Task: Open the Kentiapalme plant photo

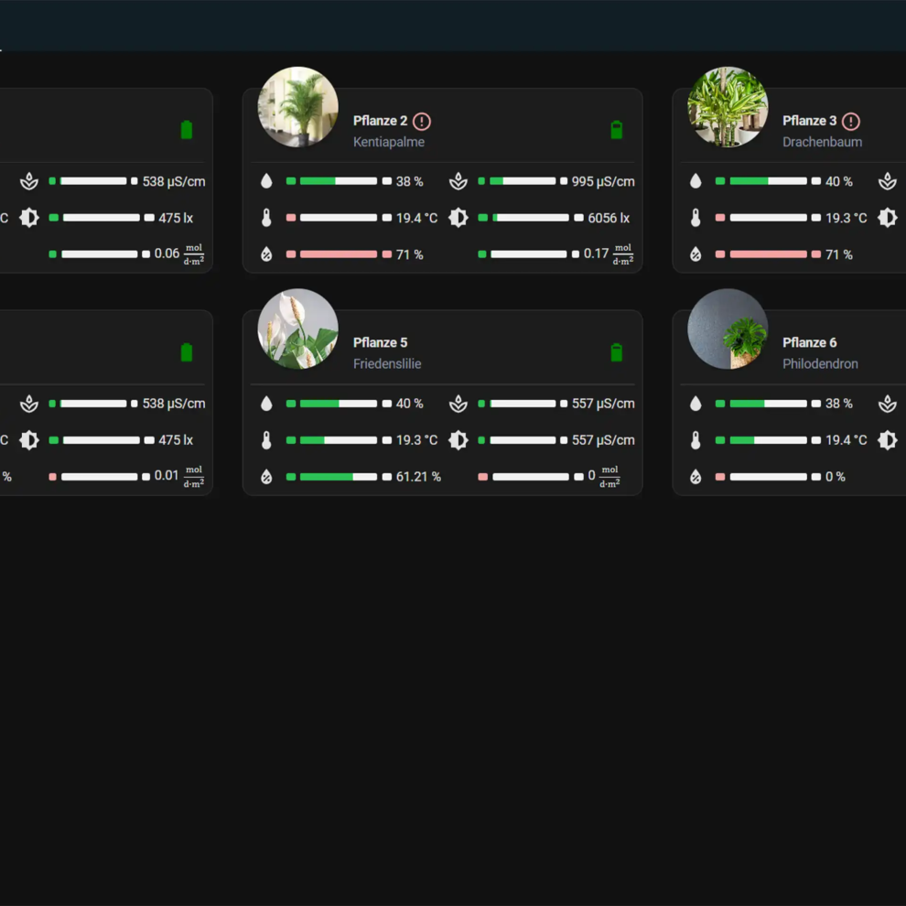Action: tap(297, 107)
